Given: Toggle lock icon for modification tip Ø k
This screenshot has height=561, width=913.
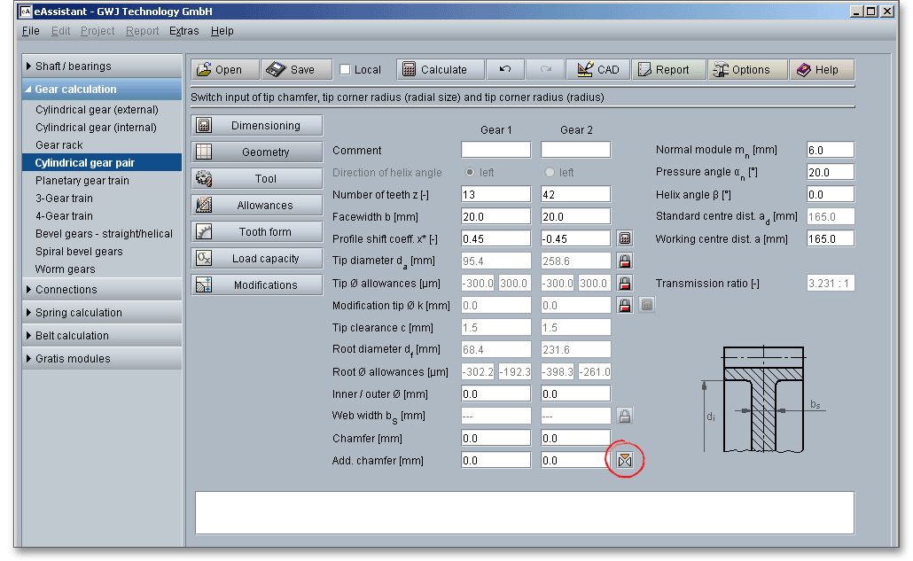Looking at the screenshot, I should [x=625, y=305].
